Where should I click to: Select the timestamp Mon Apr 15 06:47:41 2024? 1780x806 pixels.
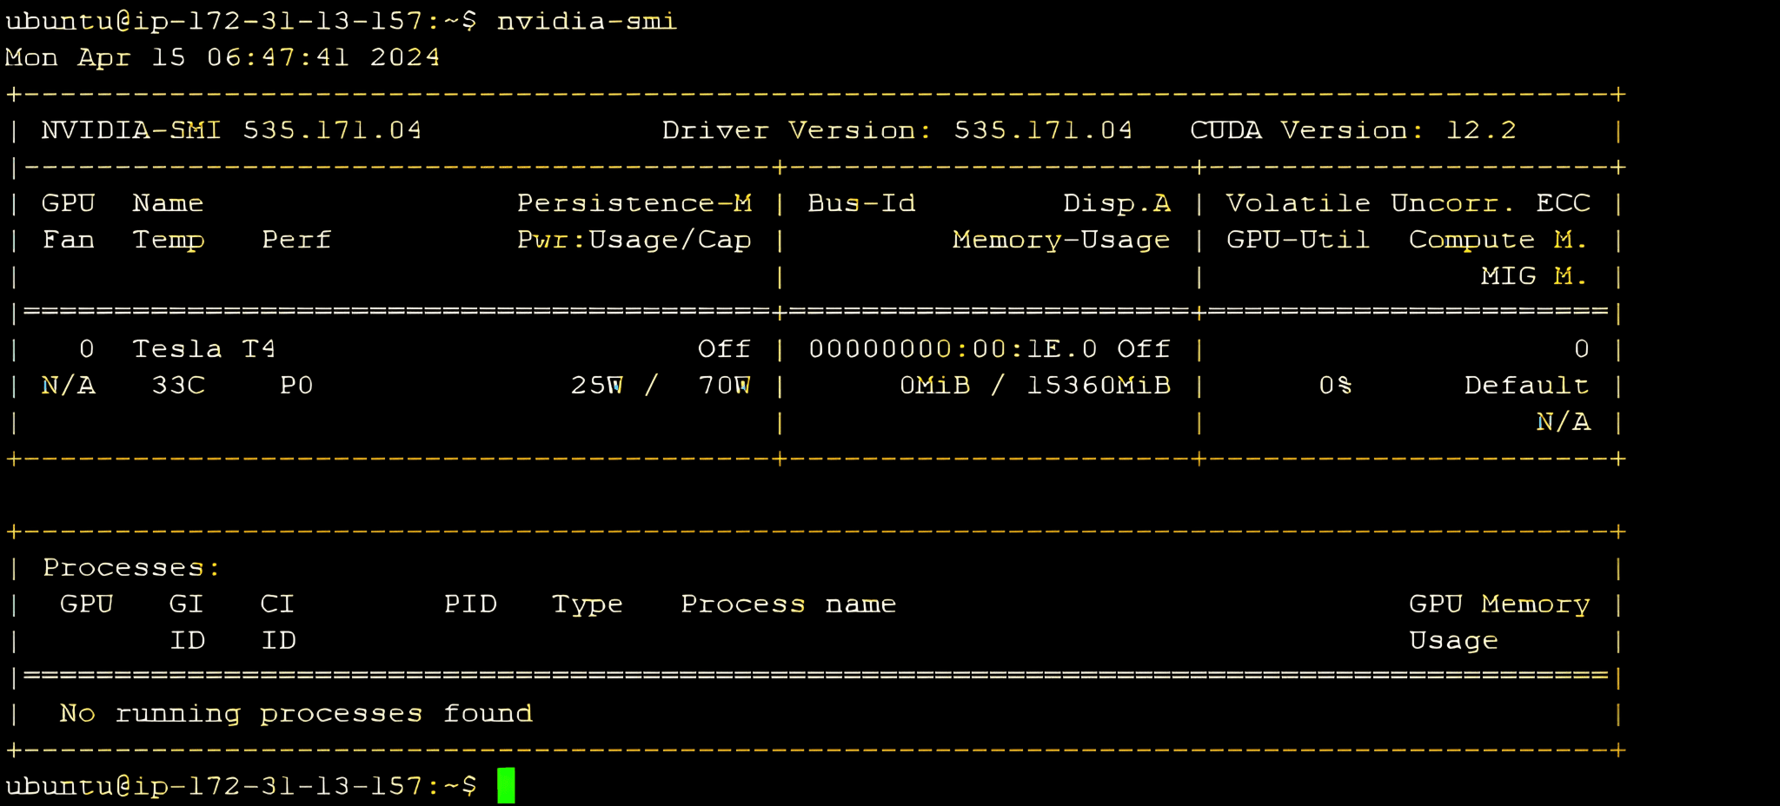click(x=222, y=56)
